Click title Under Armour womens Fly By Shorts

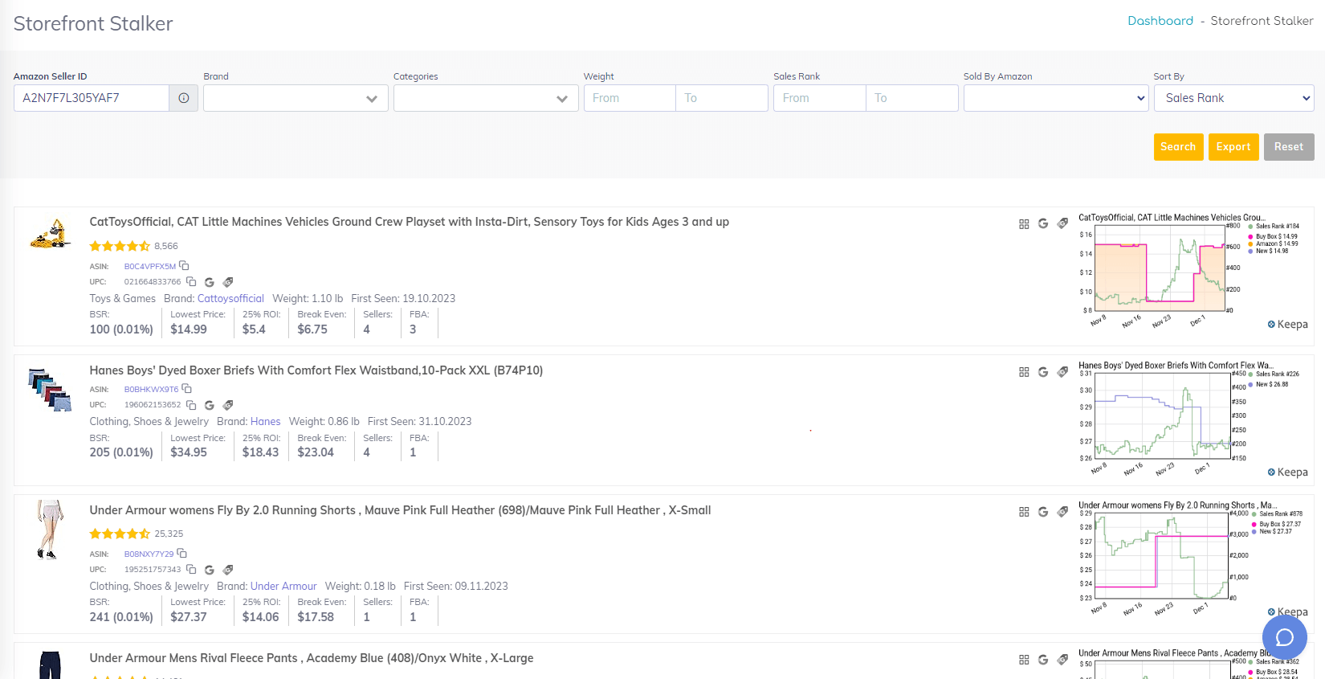pyautogui.click(x=400, y=510)
